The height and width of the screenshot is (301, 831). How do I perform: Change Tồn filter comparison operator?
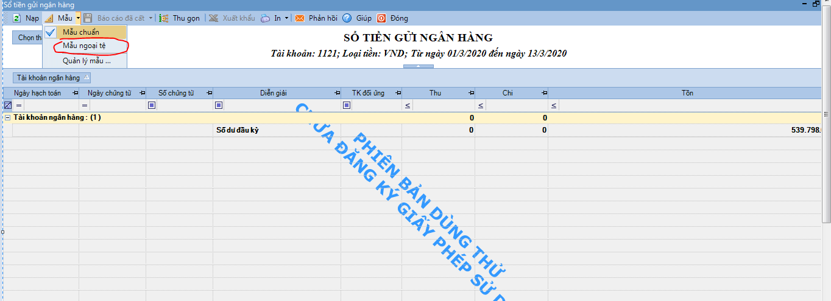click(x=554, y=105)
